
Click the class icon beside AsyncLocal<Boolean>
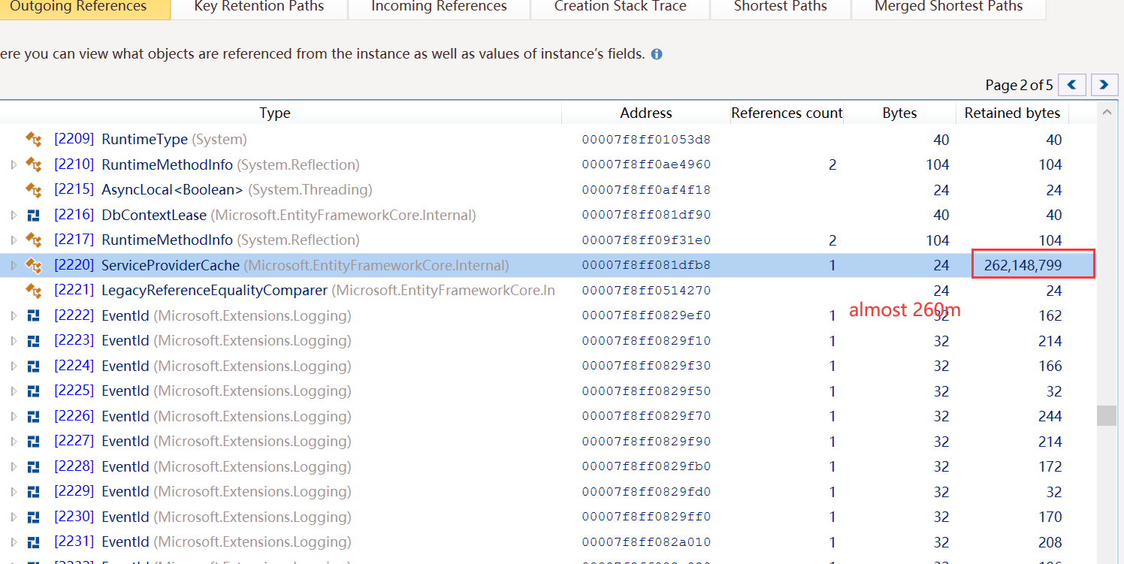click(33, 189)
